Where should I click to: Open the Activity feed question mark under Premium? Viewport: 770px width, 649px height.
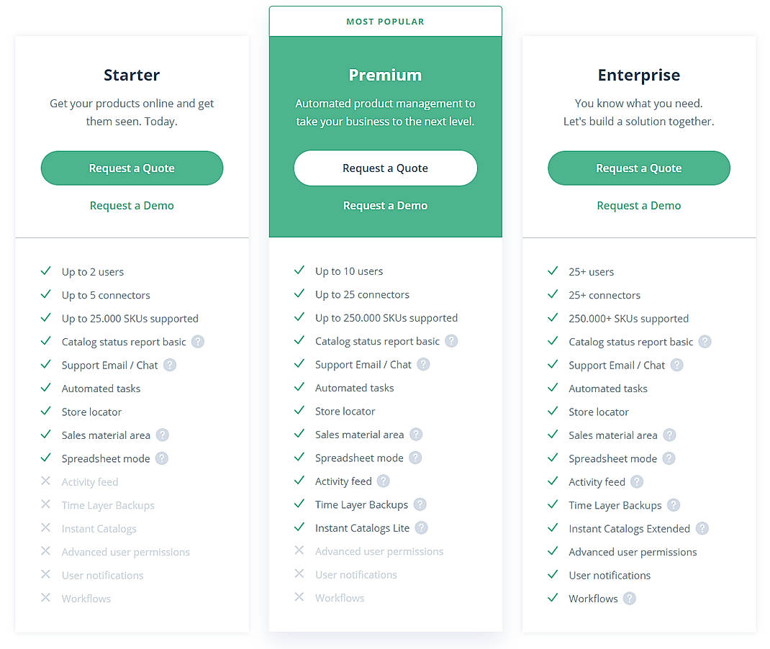click(x=382, y=481)
